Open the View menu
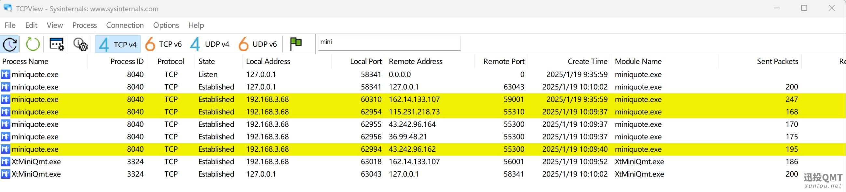 [55, 25]
